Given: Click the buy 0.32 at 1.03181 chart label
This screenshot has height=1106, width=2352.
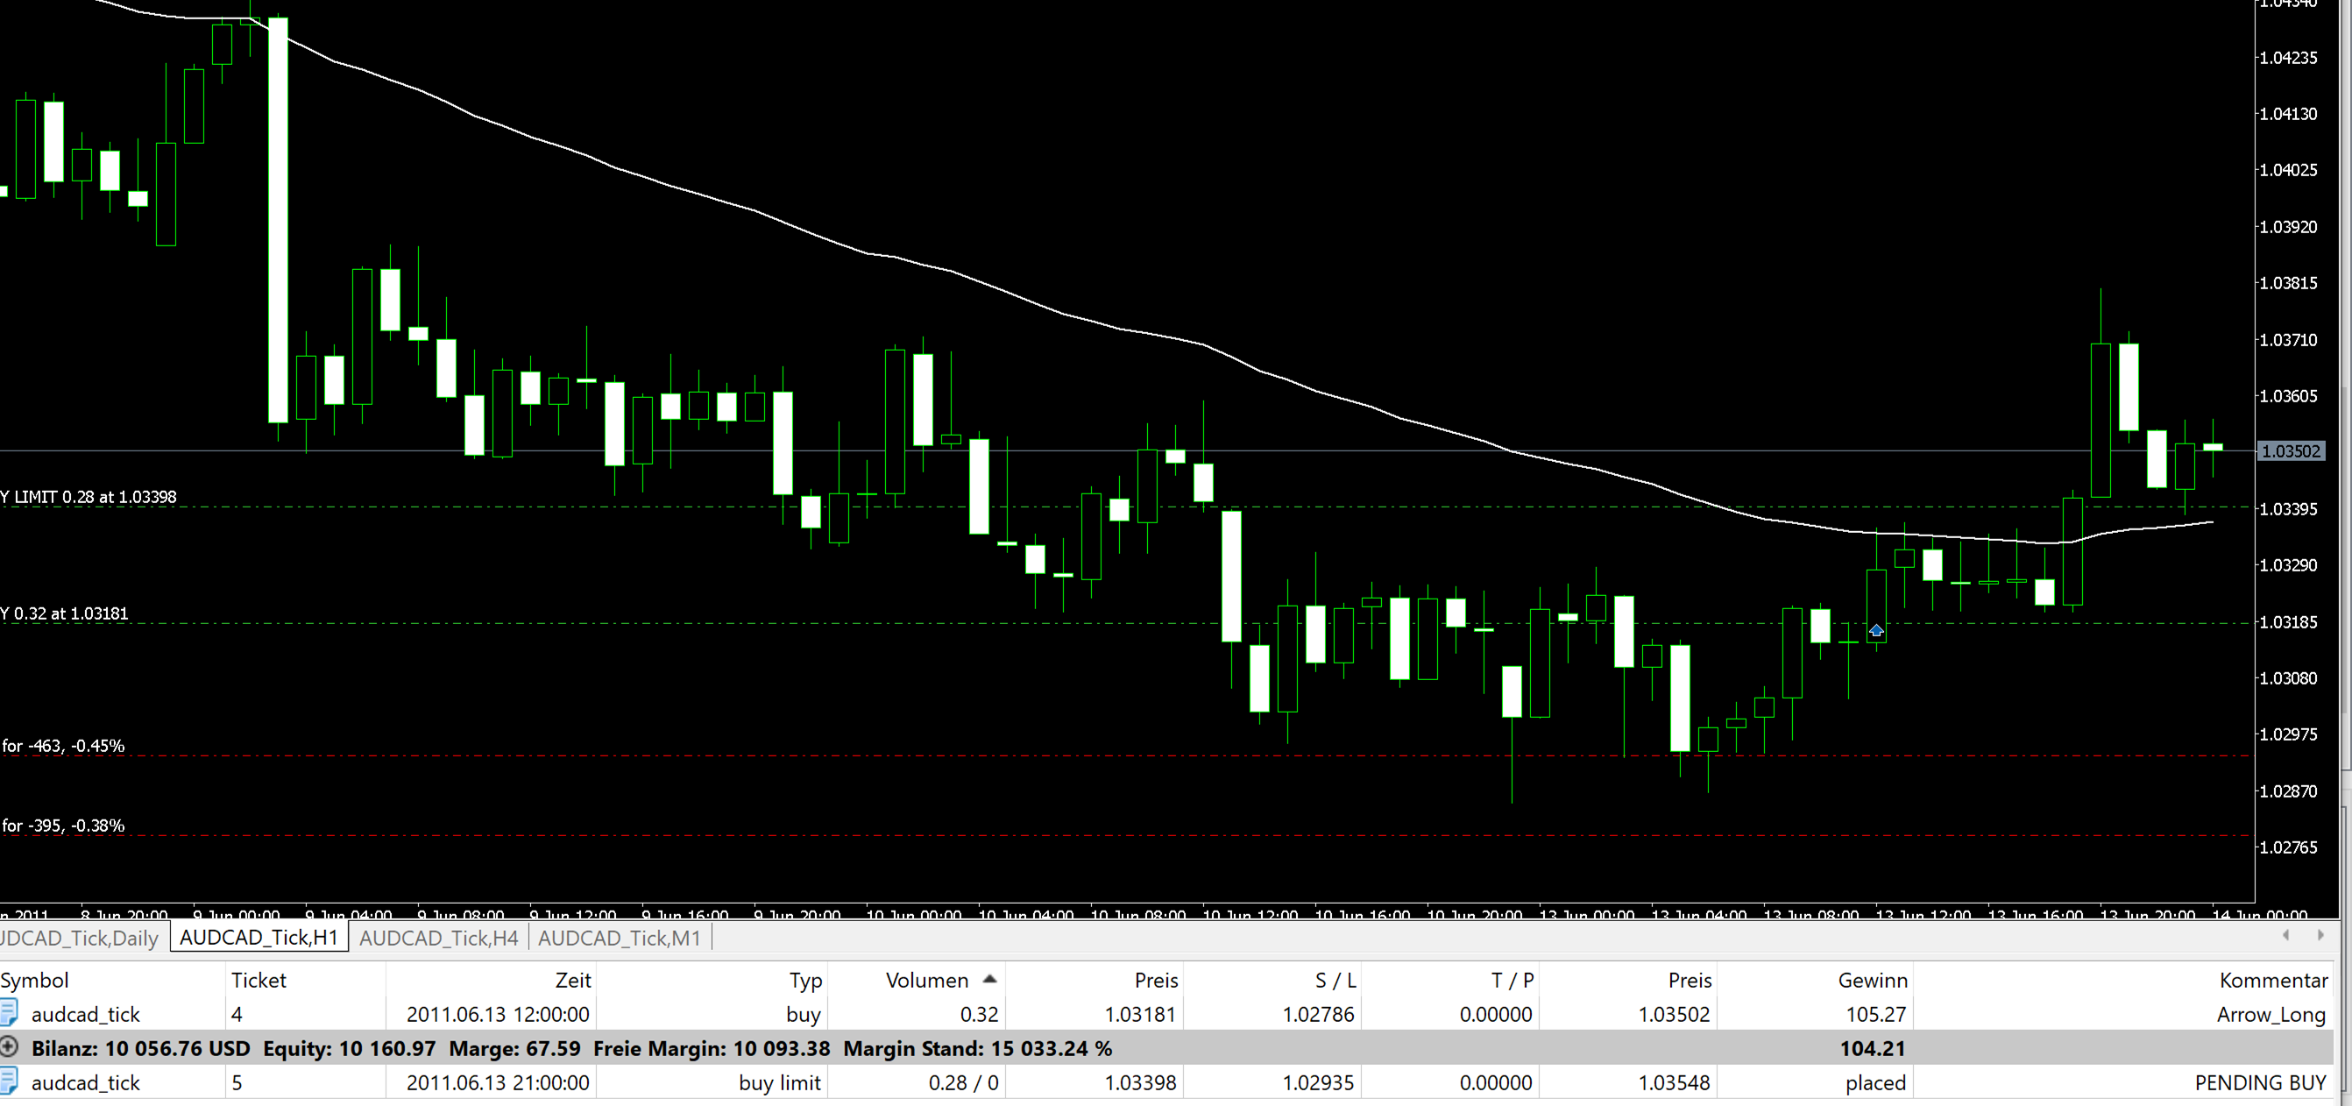Looking at the screenshot, I should 65,613.
